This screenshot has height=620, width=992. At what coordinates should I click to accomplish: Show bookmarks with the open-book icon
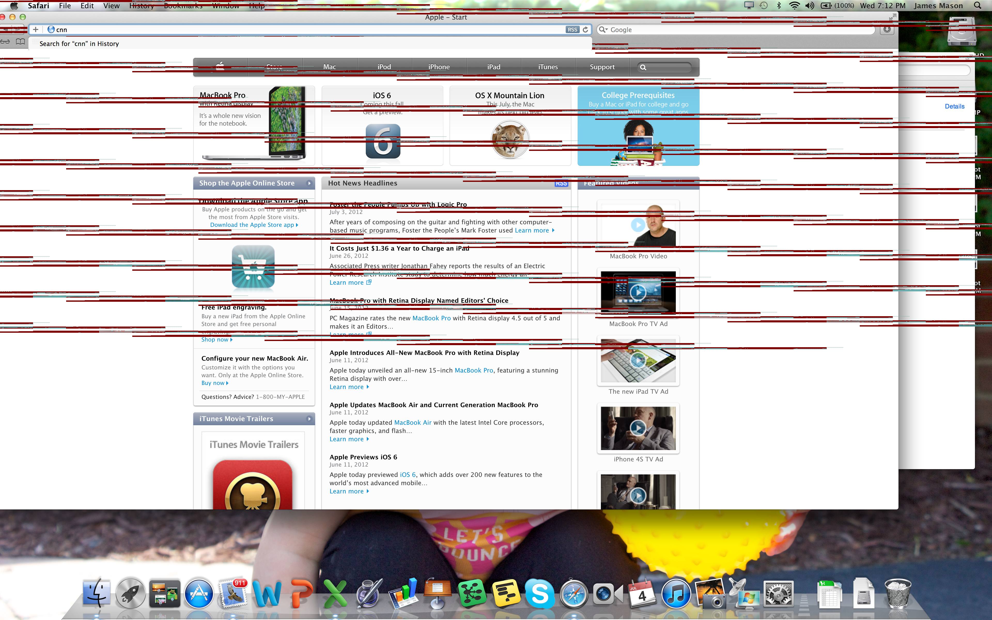[x=20, y=41]
